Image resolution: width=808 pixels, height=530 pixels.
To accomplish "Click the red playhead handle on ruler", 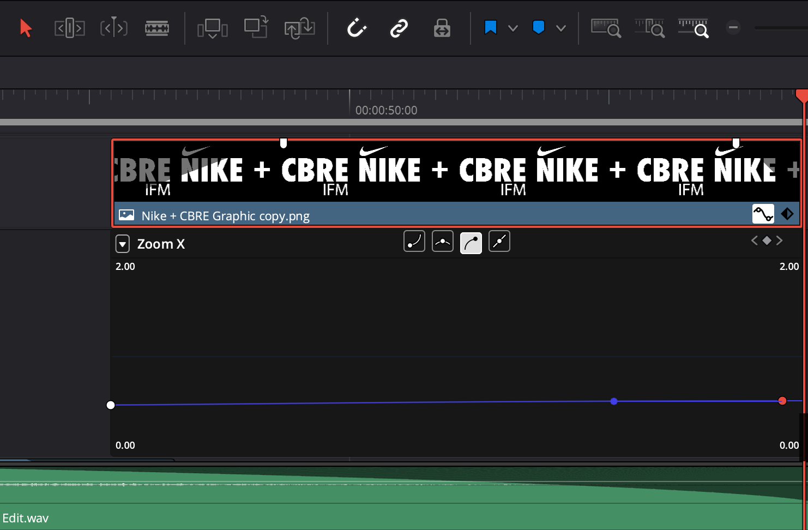I will tap(802, 96).
